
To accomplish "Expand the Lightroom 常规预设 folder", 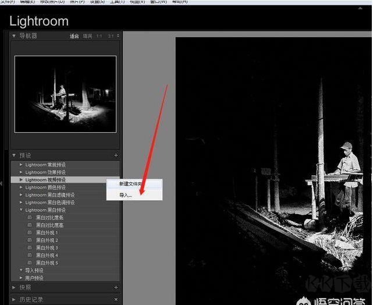I will 21,165.
